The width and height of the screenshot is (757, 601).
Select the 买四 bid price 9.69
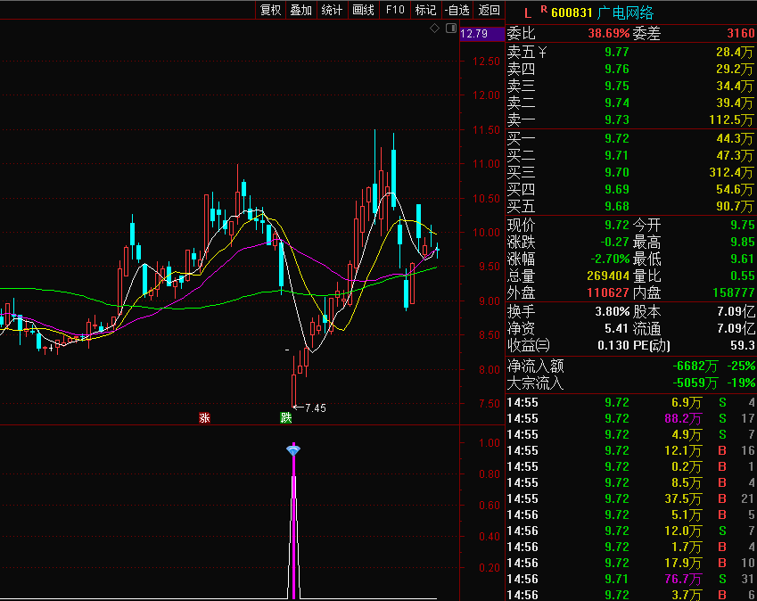tap(617, 189)
